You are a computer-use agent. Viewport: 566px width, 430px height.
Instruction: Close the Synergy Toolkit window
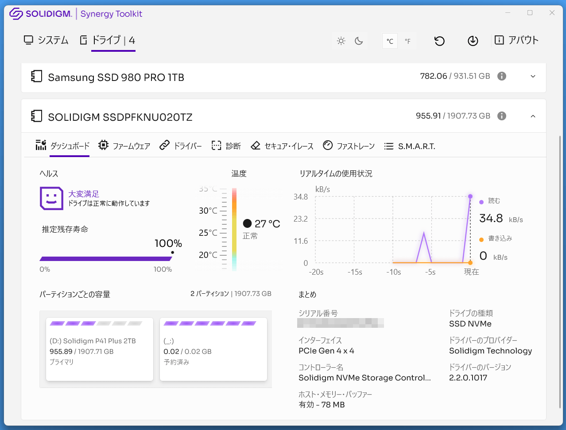pyautogui.click(x=552, y=13)
